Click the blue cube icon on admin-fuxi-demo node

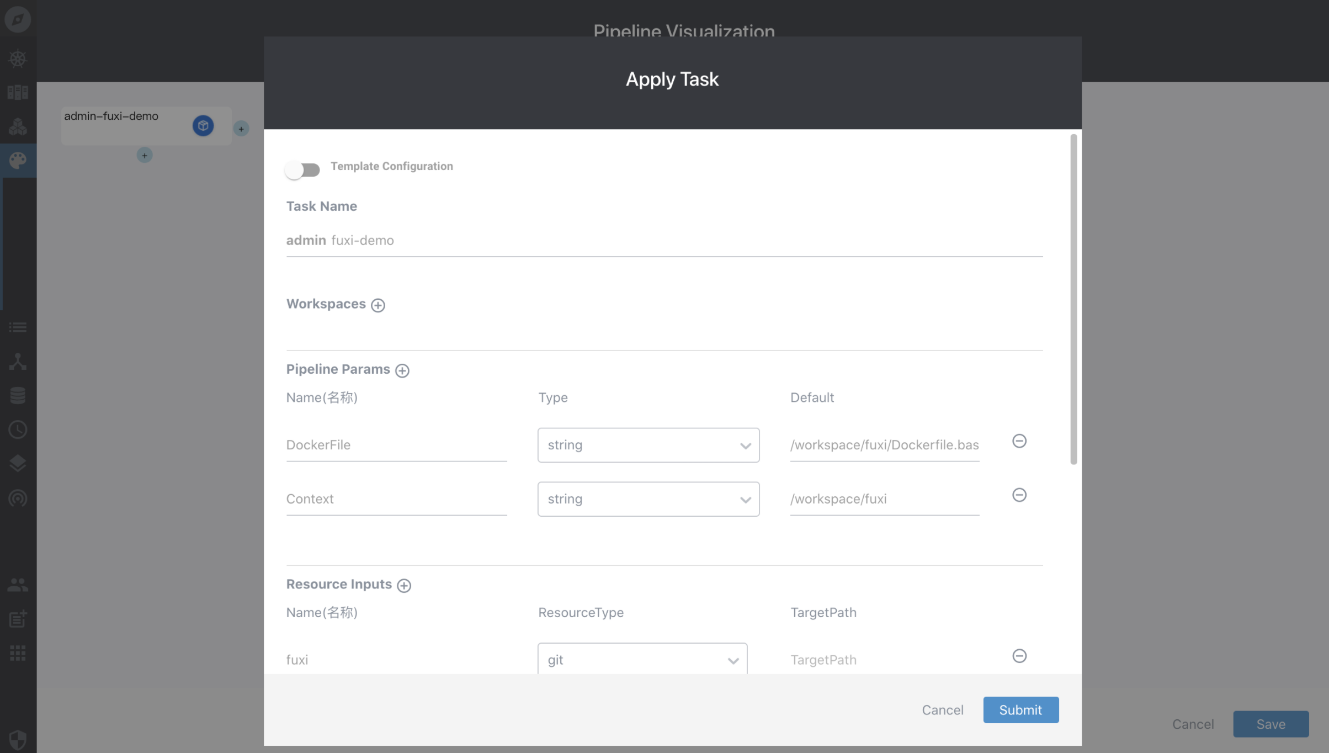pos(203,126)
